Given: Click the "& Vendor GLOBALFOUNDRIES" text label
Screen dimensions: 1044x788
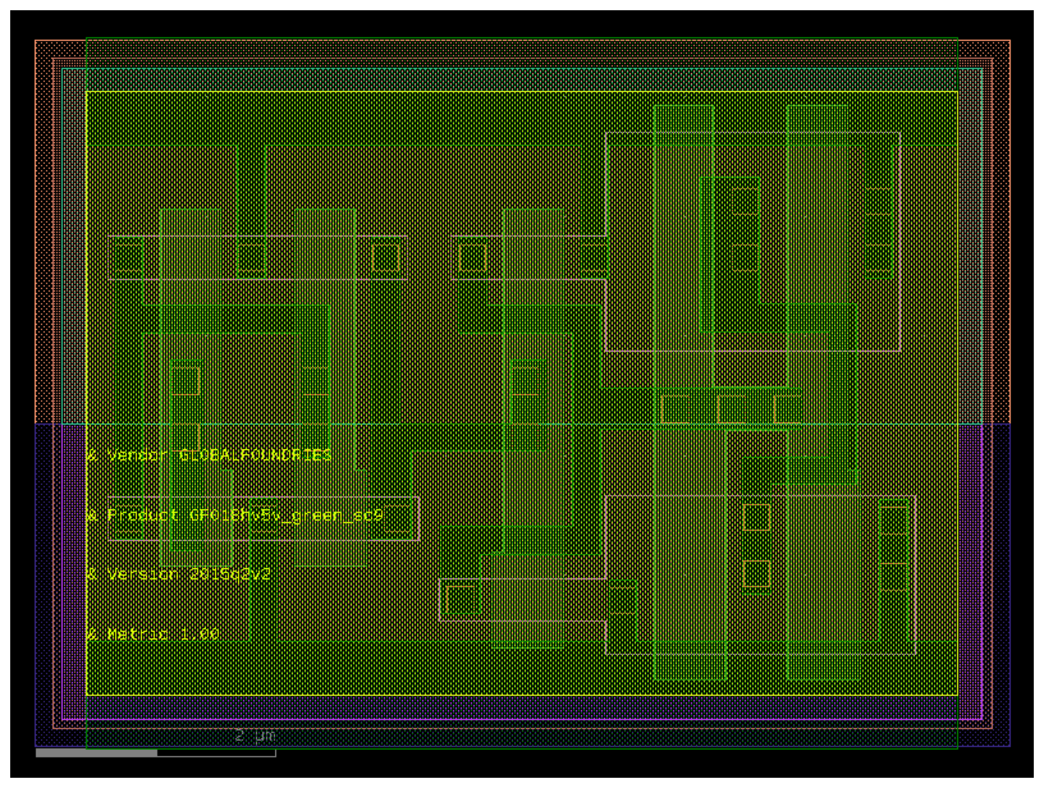Looking at the screenshot, I should tap(209, 455).
